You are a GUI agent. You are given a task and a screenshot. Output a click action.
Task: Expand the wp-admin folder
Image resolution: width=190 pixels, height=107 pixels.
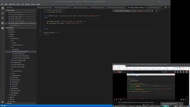pos(11,30)
